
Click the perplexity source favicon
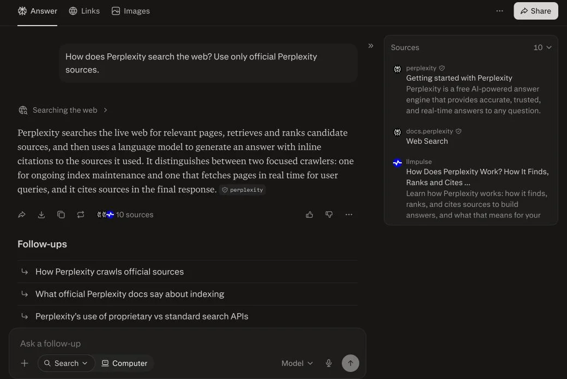tap(397, 69)
